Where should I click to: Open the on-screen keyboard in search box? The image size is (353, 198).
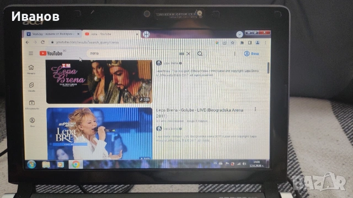click(x=181, y=54)
